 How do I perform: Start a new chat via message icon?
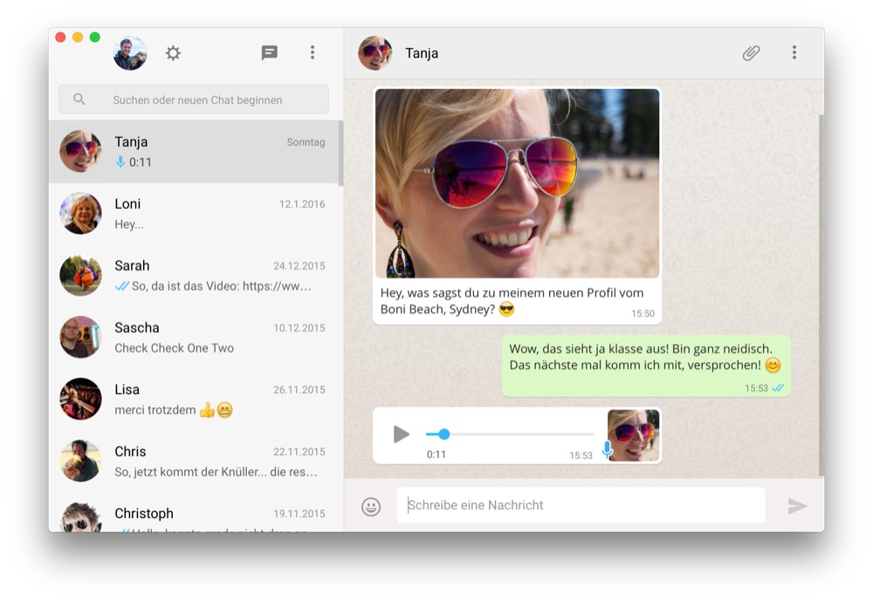tap(270, 53)
